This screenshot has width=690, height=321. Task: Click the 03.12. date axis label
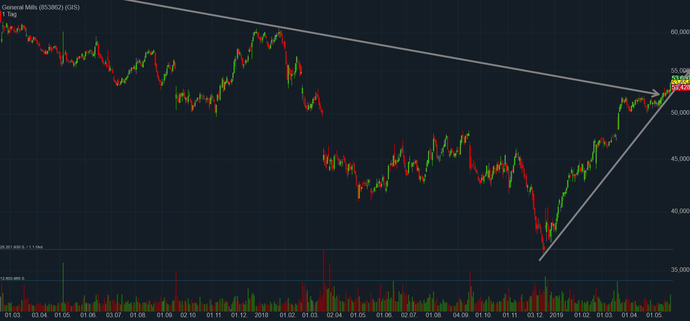coord(535,315)
